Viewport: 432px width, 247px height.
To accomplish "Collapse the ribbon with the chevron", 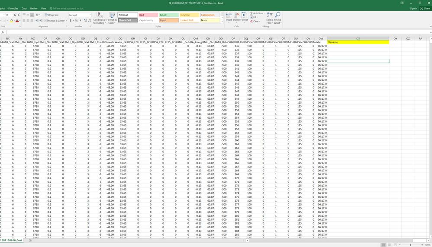I will click(x=431, y=26).
